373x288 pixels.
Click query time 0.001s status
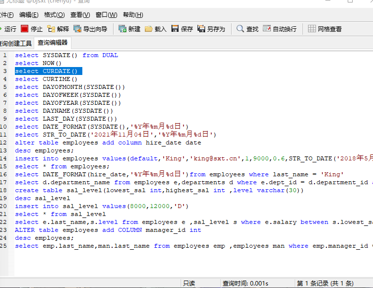coord(245,284)
